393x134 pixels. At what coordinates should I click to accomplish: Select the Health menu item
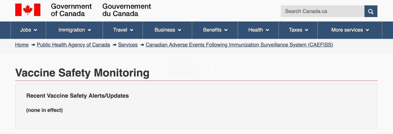click(258, 30)
